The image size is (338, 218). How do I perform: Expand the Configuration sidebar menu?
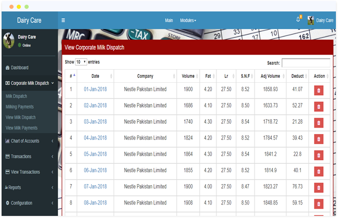pyautogui.click(x=30, y=203)
